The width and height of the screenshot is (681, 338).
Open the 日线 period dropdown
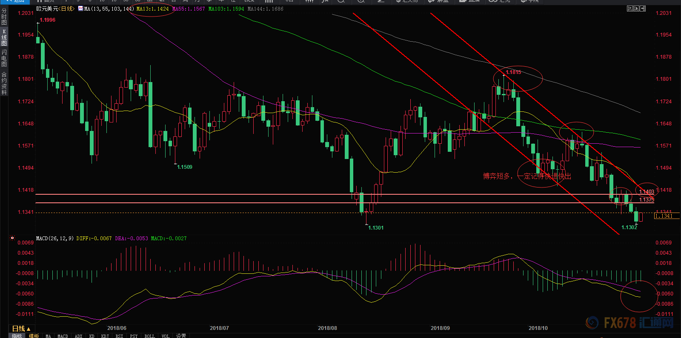click(x=21, y=329)
